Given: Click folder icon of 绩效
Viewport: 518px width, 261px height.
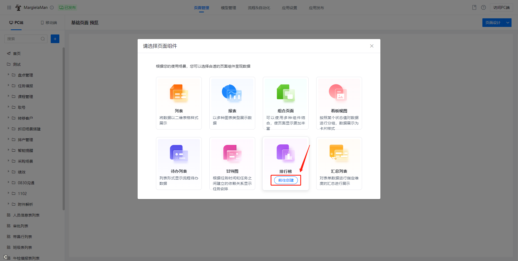Looking at the screenshot, I should [13, 172].
